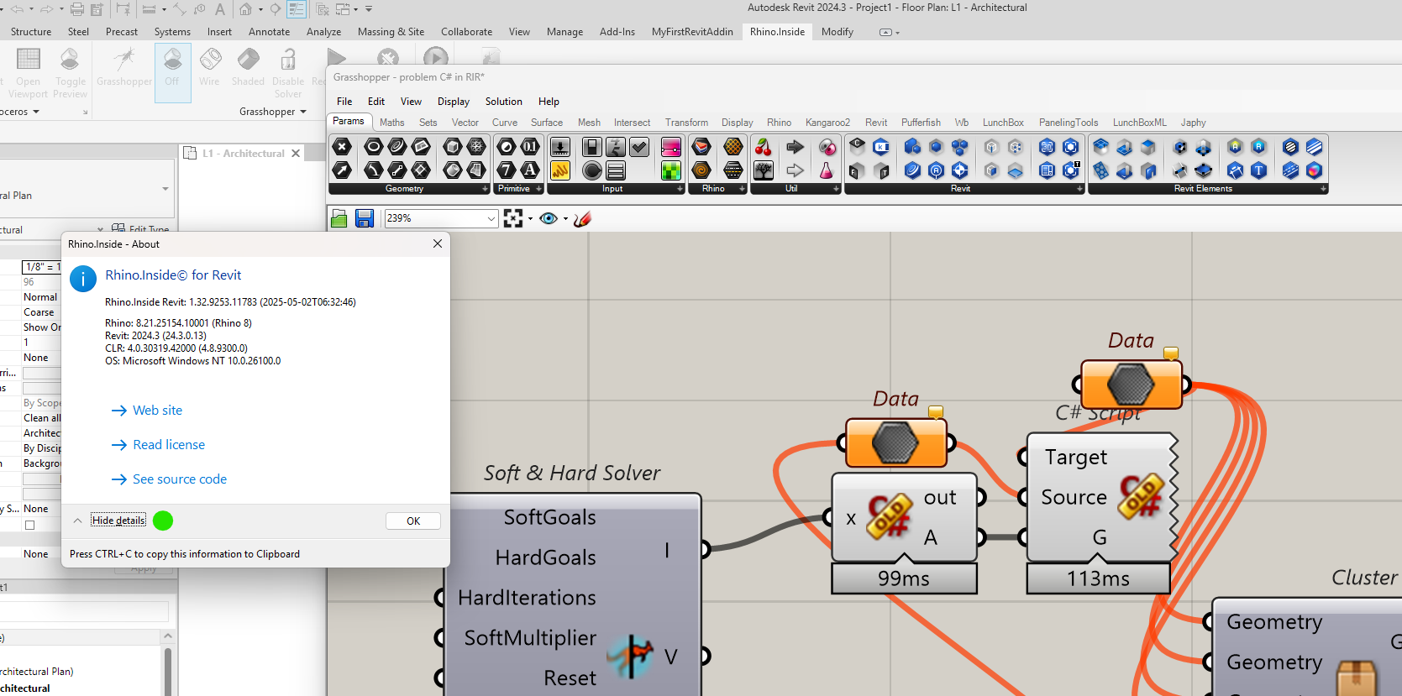
Task: Open the Grasshopper ribbon panel dropdown
Action: click(273, 112)
